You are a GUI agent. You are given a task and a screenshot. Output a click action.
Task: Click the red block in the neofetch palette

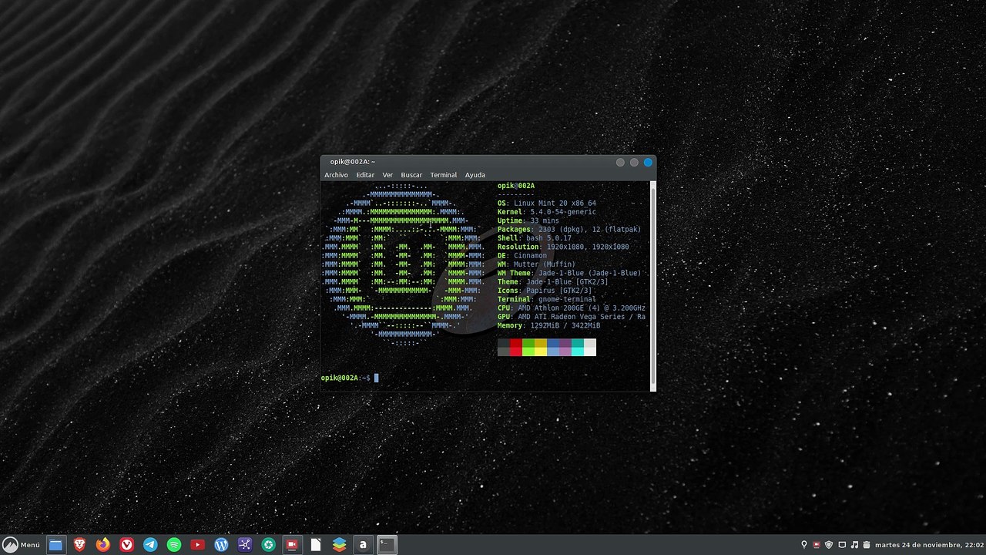(516, 348)
